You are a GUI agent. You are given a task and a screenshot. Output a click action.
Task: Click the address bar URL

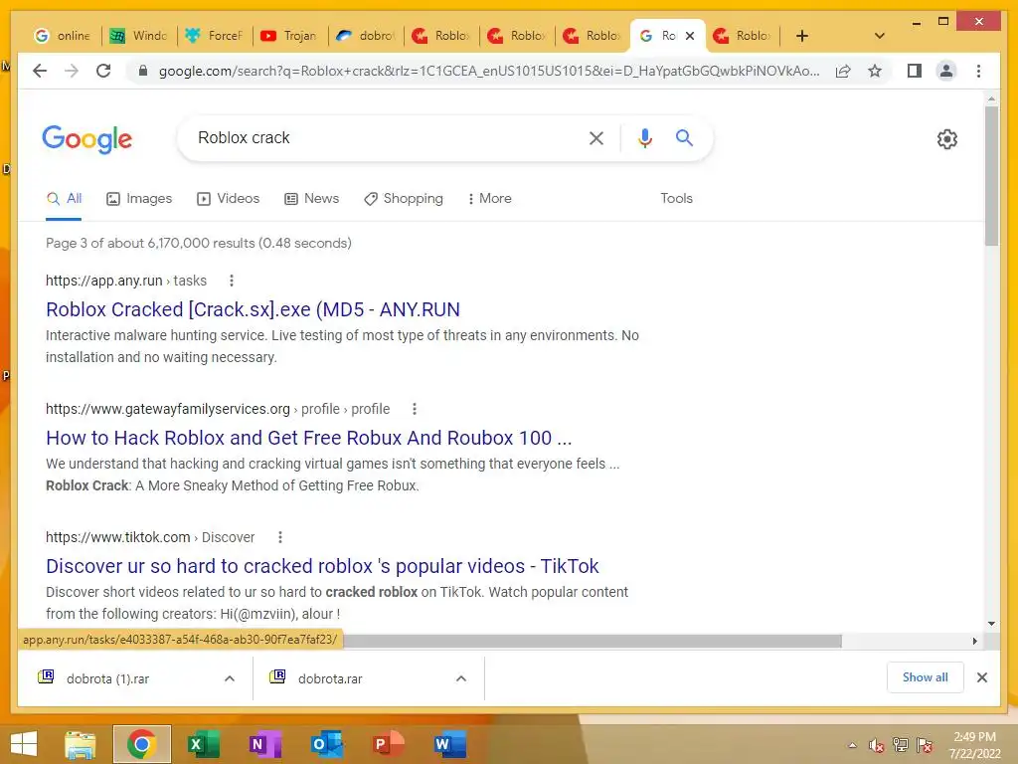click(489, 71)
